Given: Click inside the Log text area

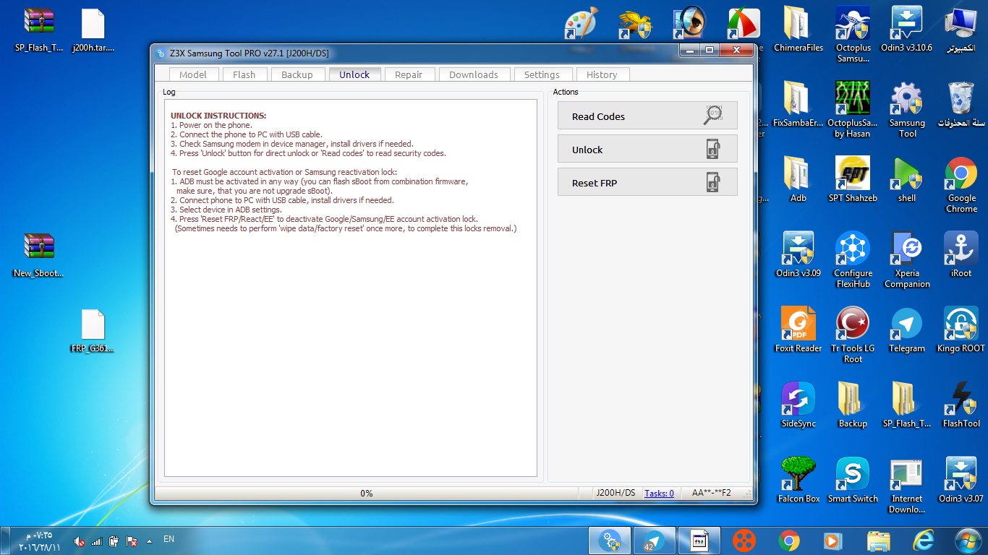Looking at the screenshot, I should pyautogui.click(x=351, y=288).
